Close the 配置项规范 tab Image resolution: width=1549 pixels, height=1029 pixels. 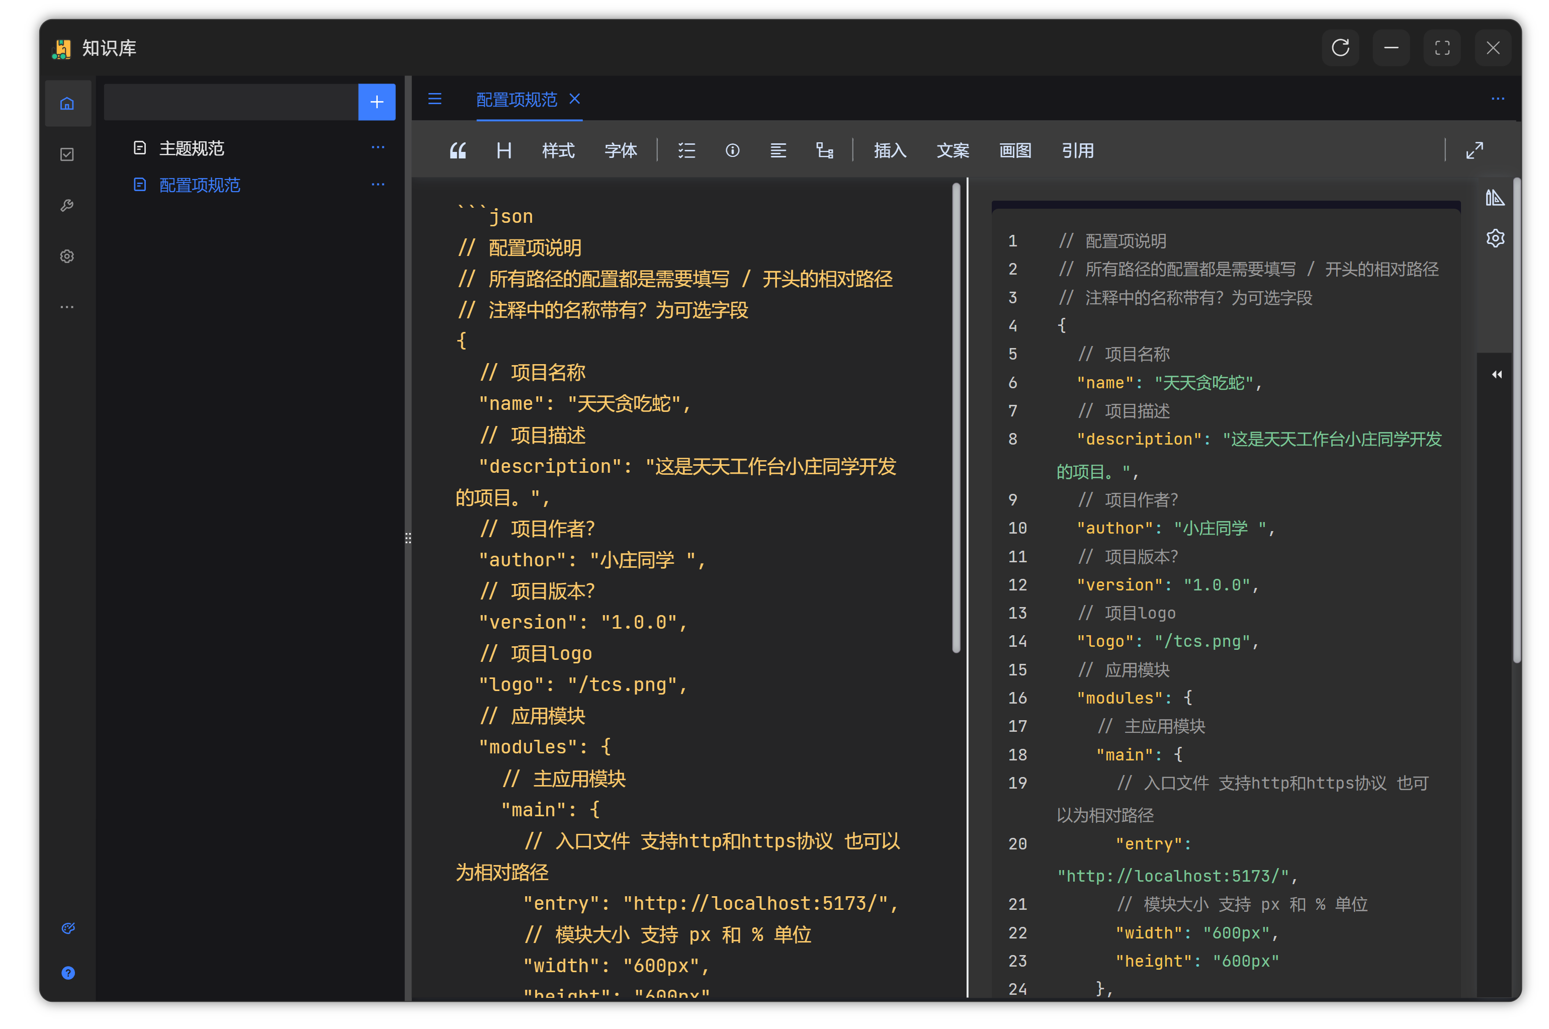pos(575,99)
